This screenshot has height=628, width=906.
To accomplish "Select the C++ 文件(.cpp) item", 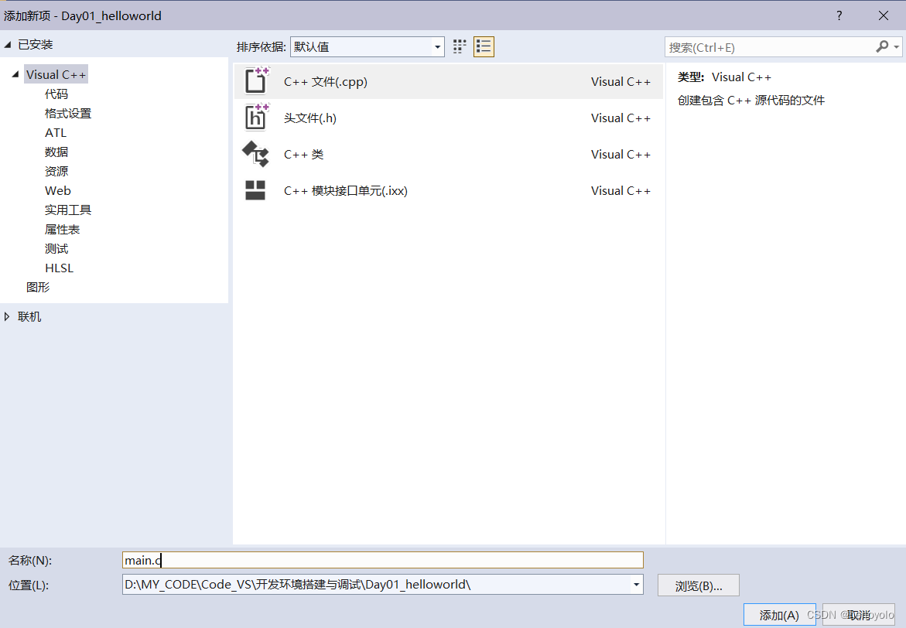I will click(x=449, y=81).
